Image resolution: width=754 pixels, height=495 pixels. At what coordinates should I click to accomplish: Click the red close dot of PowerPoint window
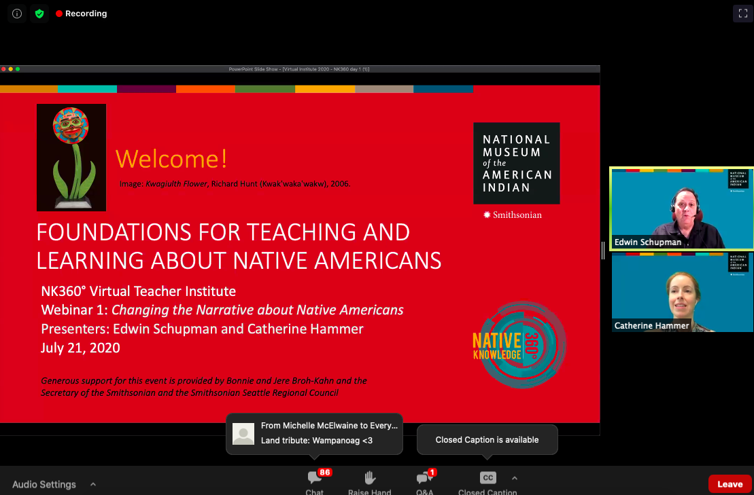pyautogui.click(x=3, y=69)
